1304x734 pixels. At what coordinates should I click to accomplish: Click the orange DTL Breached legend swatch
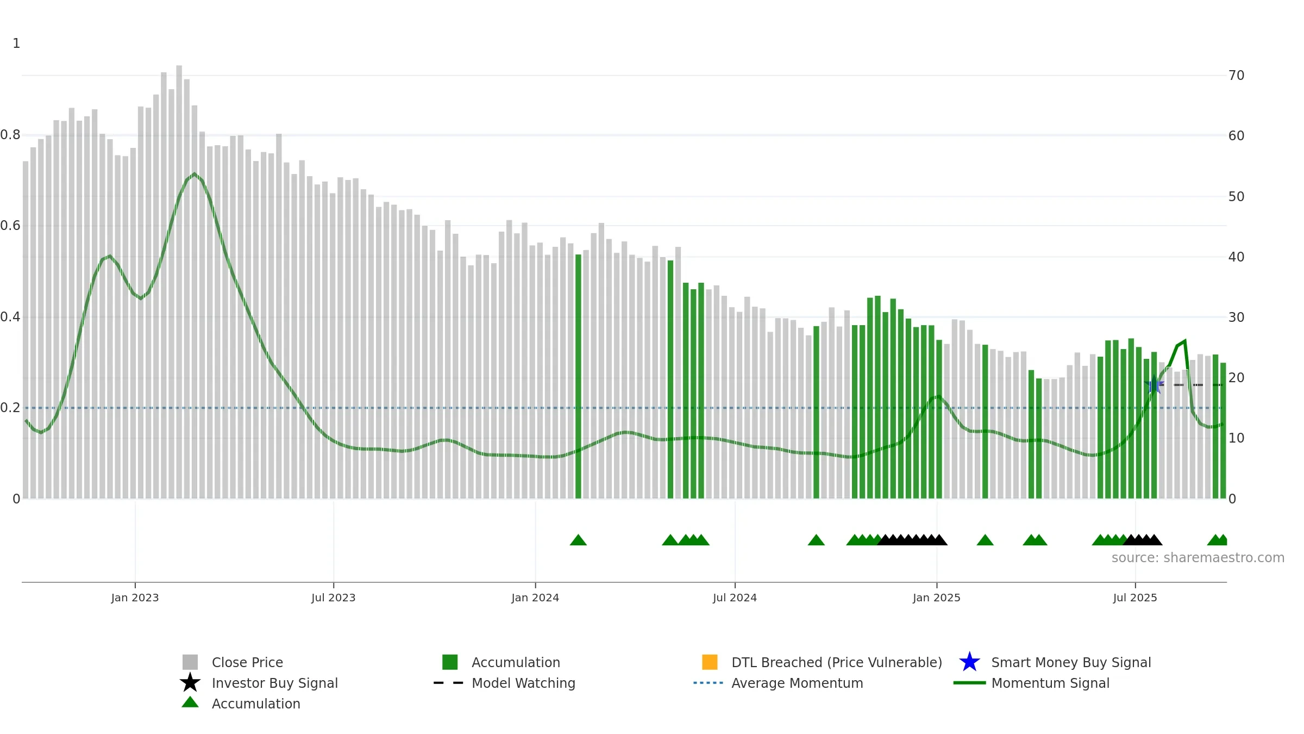(710, 662)
